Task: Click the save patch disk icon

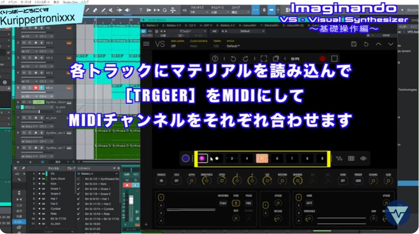Action: [x=354, y=44]
